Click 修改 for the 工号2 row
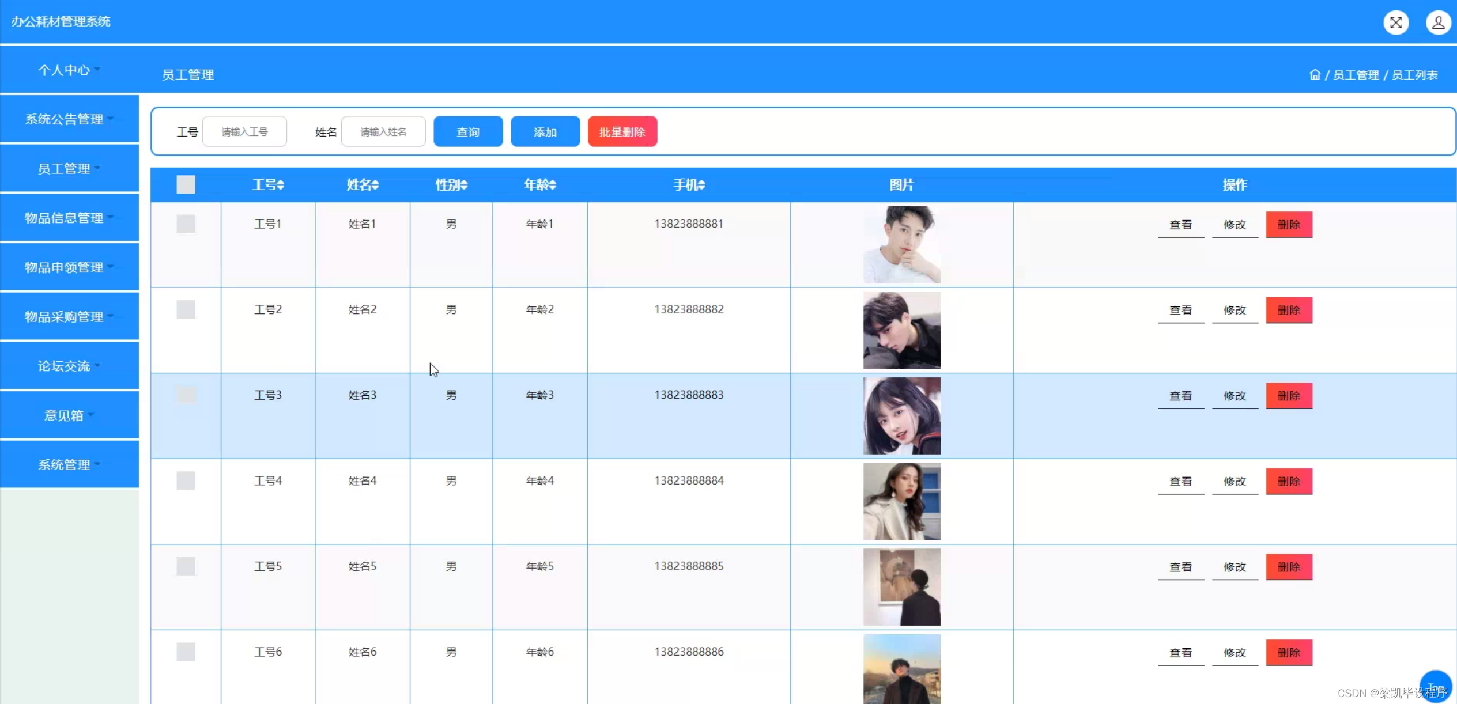The width and height of the screenshot is (1457, 704). pyautogui.click(x=1235, y=311)
